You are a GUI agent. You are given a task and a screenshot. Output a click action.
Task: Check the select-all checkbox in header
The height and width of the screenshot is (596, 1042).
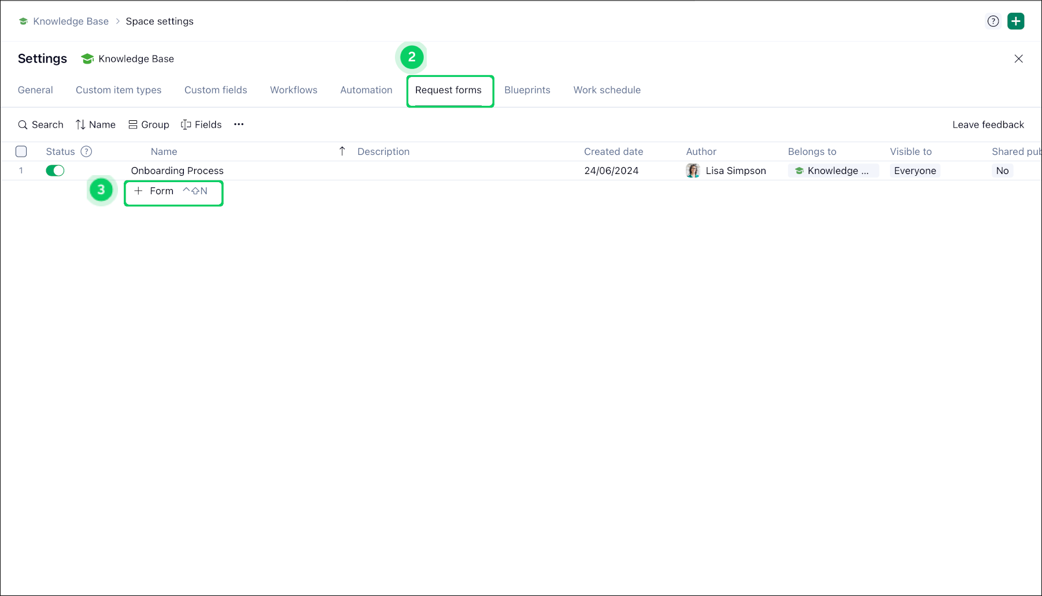pos(21,151)
